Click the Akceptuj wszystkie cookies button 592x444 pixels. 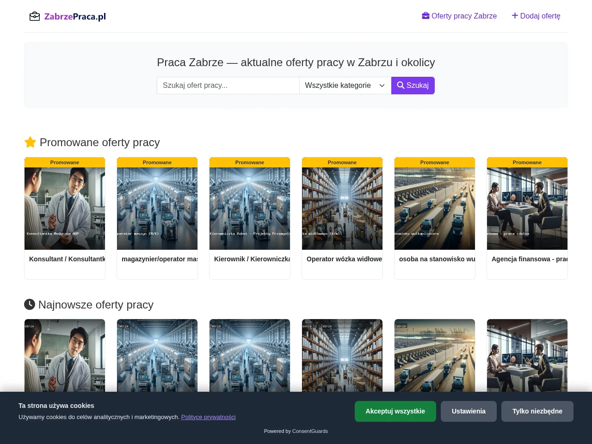coord(395,411)
